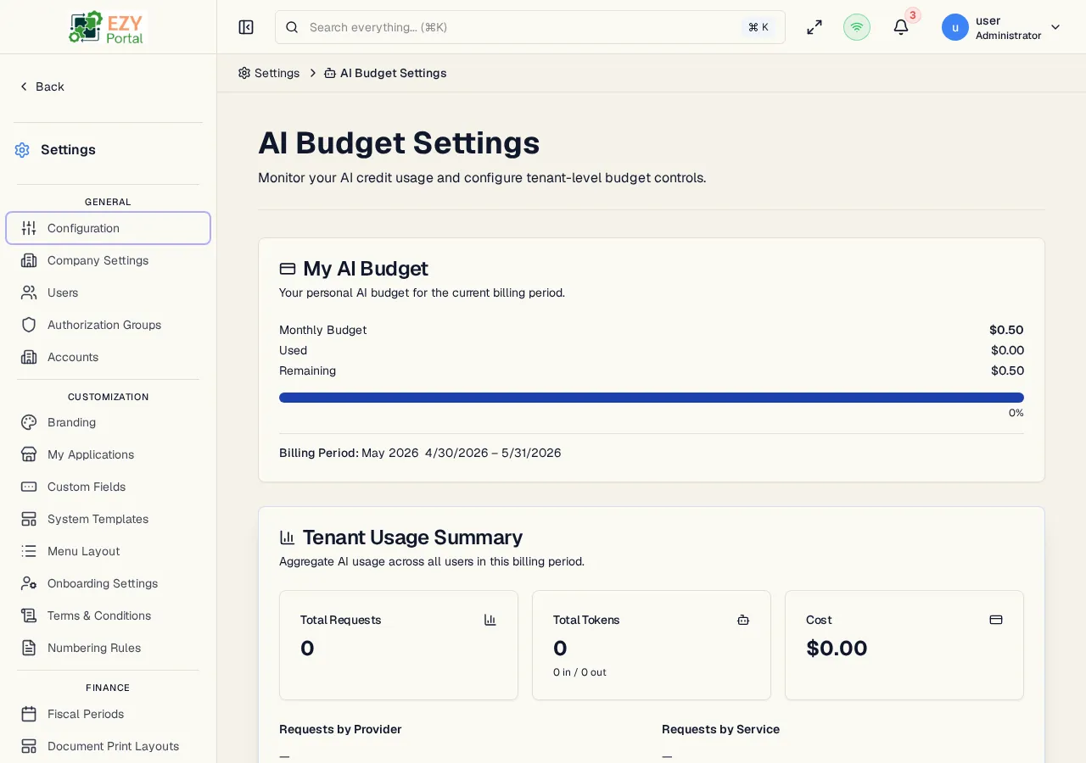Click the Fiscal Periods calendar icon
Screen dimensions: 1086x763
coord(29,714)
